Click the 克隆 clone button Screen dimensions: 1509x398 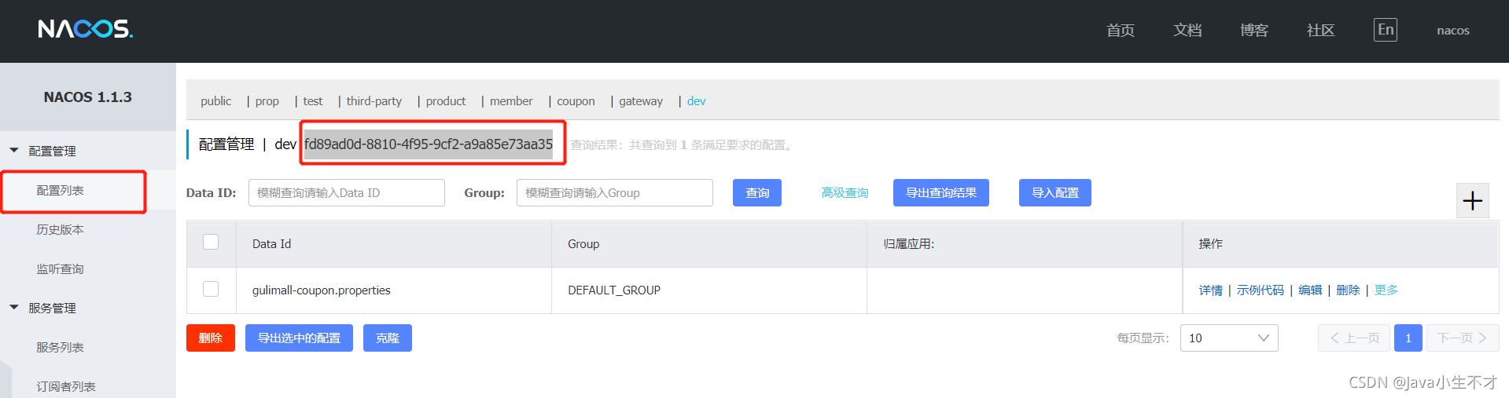pos(388,338)
